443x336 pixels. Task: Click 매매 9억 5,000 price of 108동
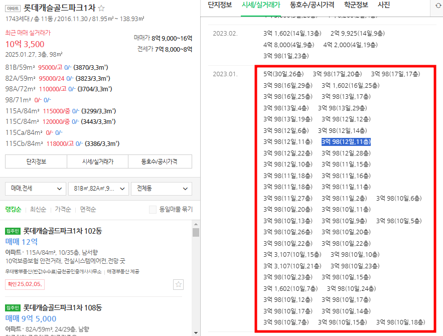[x=31, y=318]
